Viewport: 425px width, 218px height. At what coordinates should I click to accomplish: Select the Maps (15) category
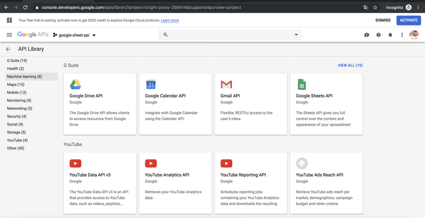[x=15, y=85]
